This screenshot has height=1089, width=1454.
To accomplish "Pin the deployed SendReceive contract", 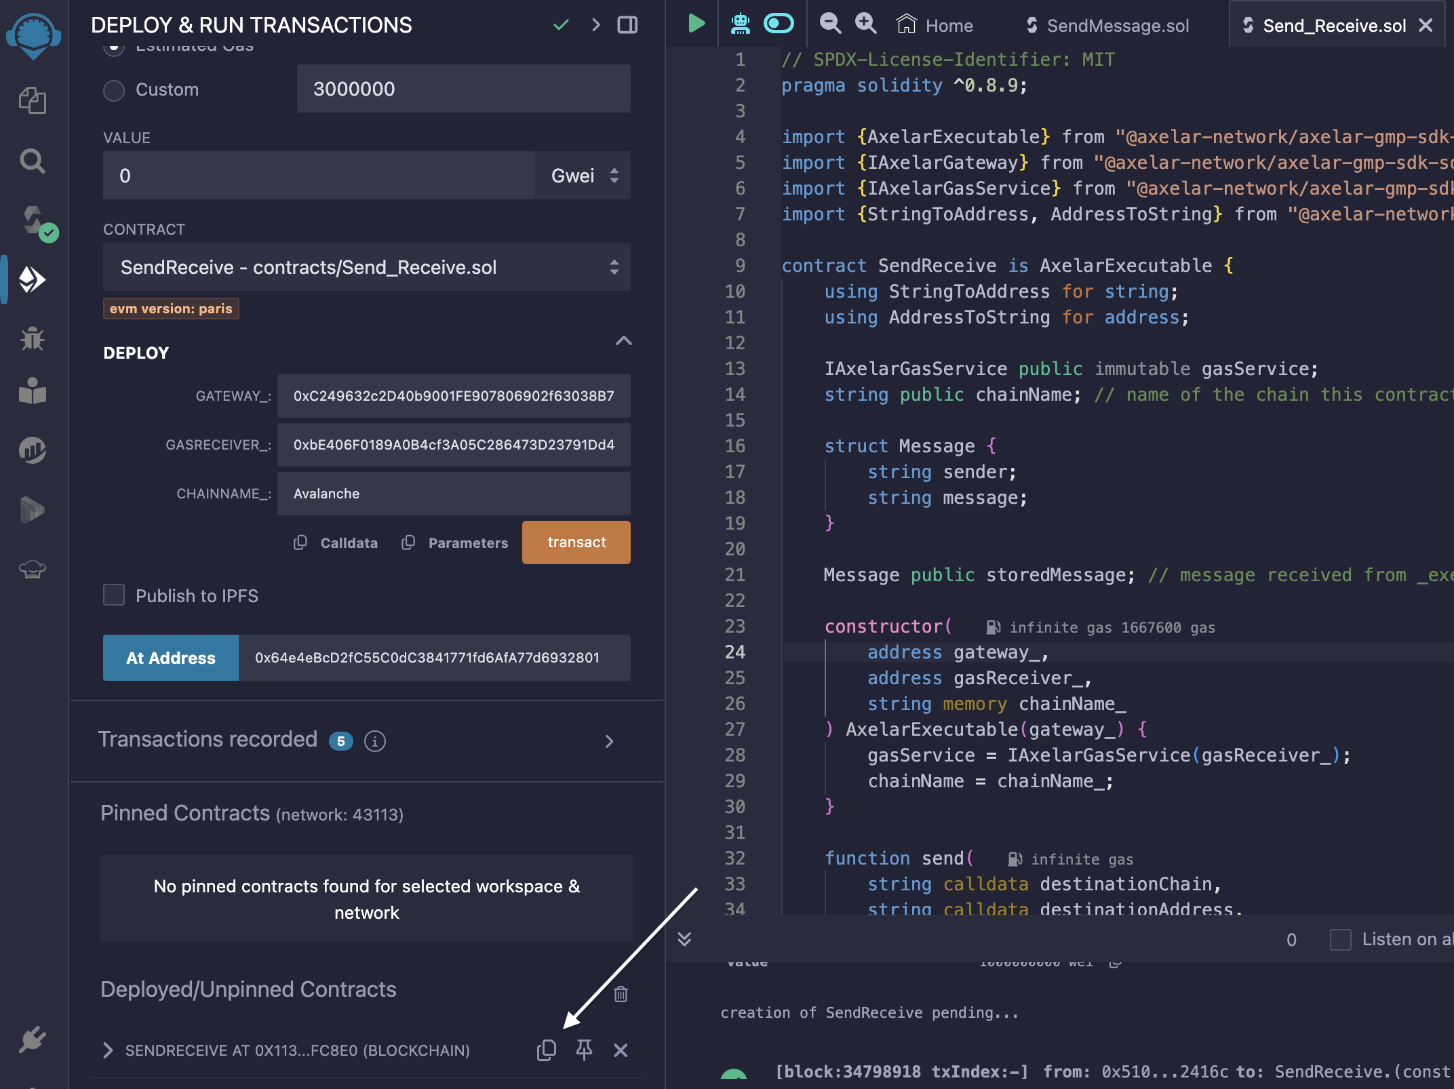I will (584, 1050).
